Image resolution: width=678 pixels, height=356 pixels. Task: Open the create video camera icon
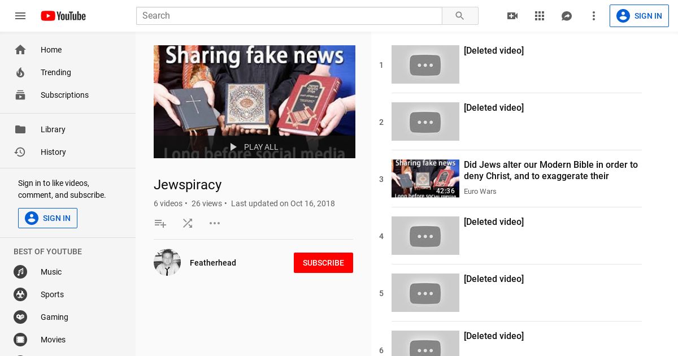[512, 16]
